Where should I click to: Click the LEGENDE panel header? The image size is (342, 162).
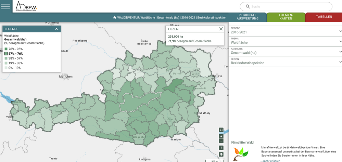click(31, 29)
